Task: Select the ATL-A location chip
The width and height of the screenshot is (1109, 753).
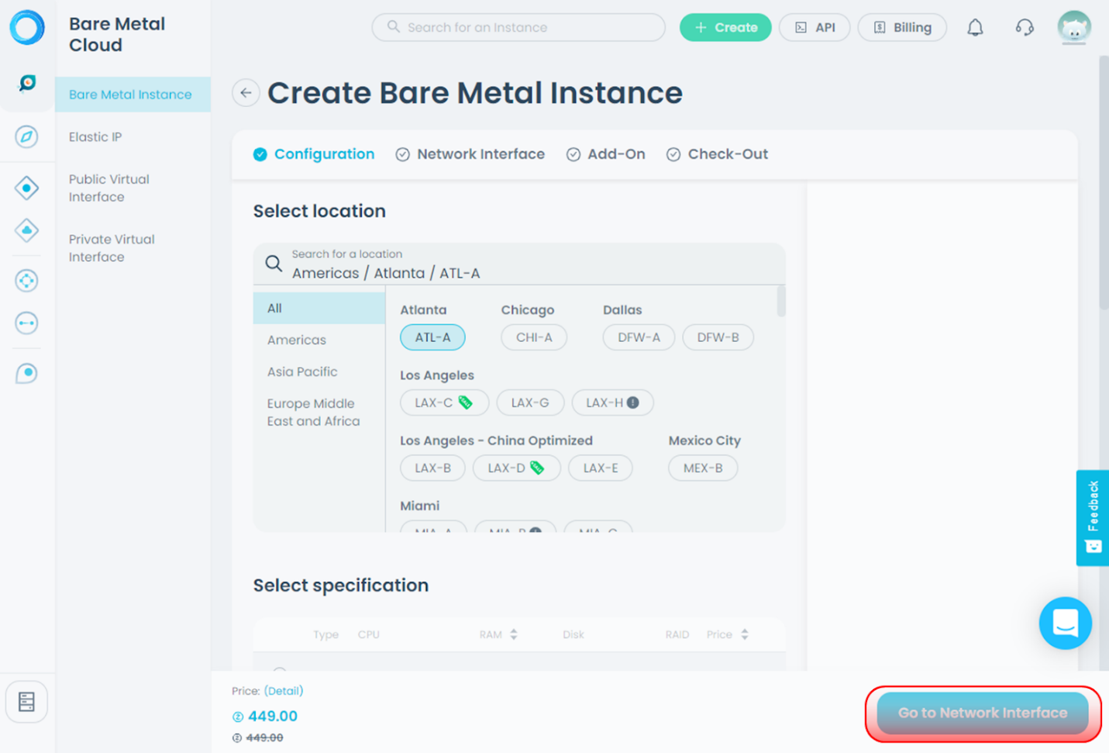Action: click(x=432, y=337)
